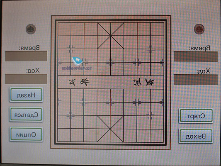Click the grey player's Время time field
Viewport: 221px width, 166px height.
click(26, 56)
